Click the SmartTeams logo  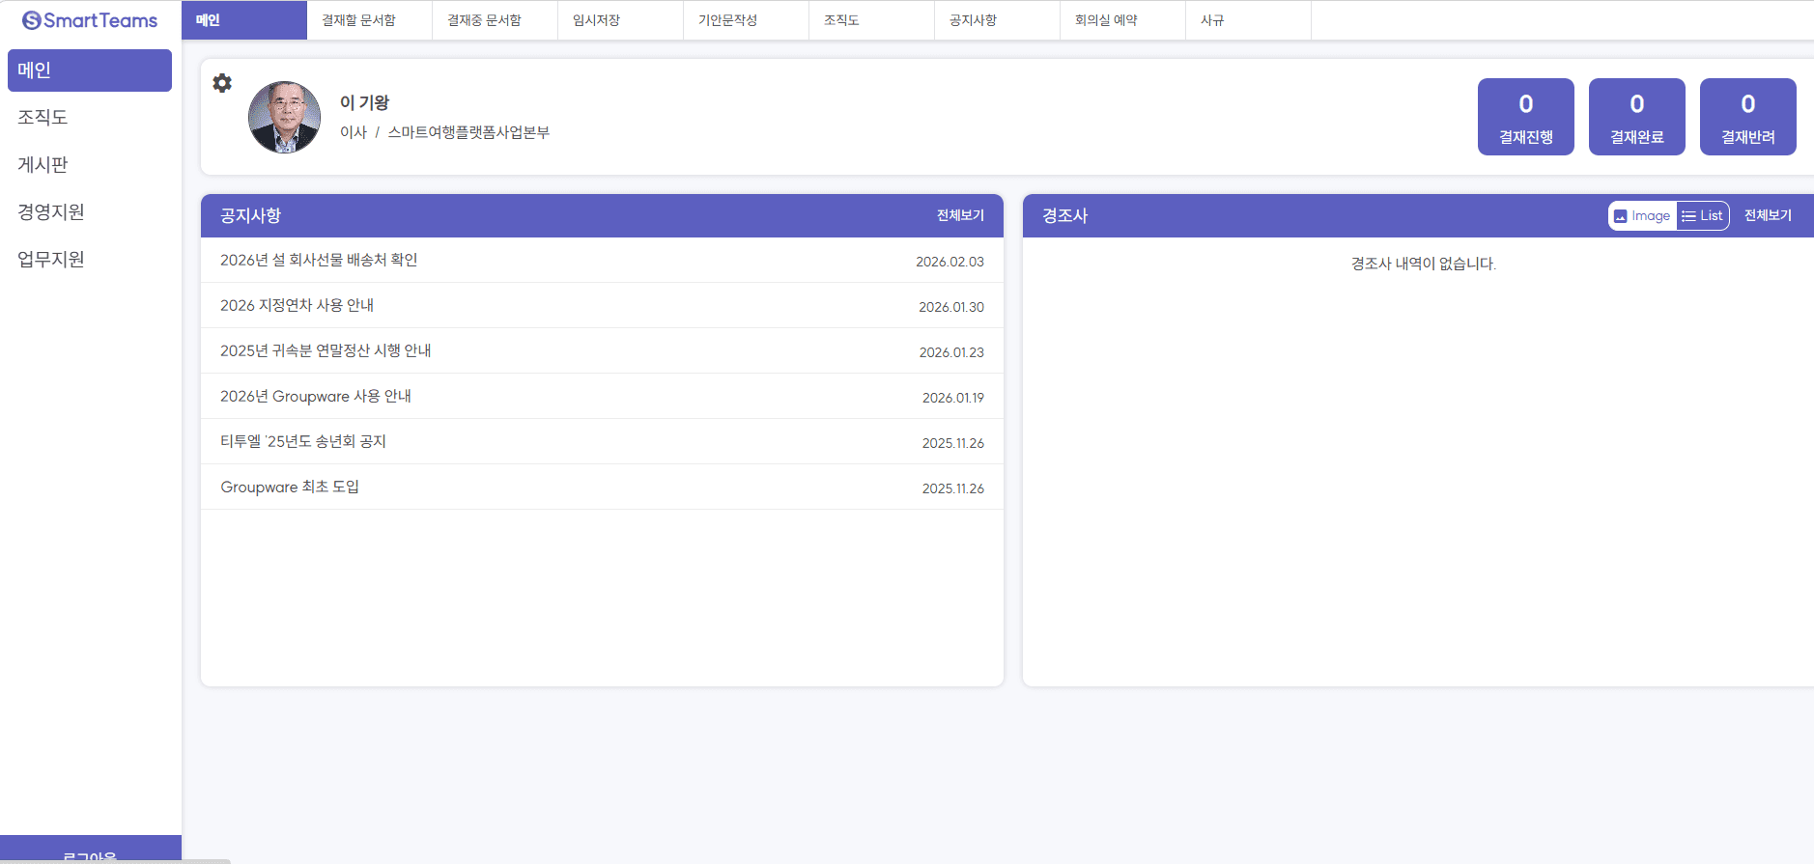click(x=90, y=20)
